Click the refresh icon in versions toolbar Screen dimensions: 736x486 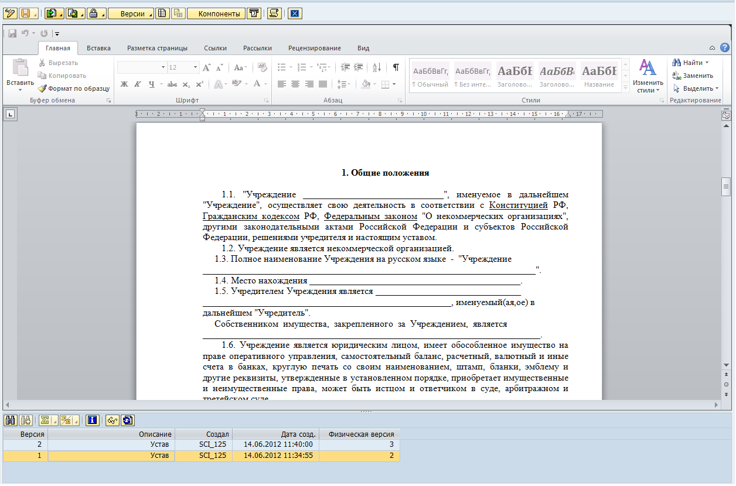(128, 420)
